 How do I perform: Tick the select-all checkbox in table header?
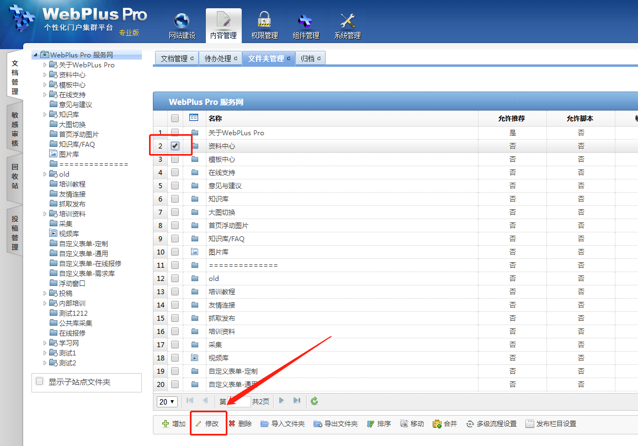pyautogui.click(x=175, y=118)
